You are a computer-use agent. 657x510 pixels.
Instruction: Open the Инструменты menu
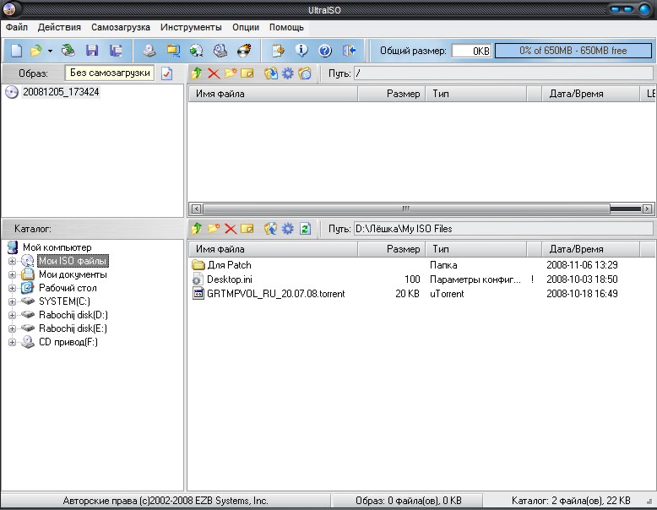point(191,27)
